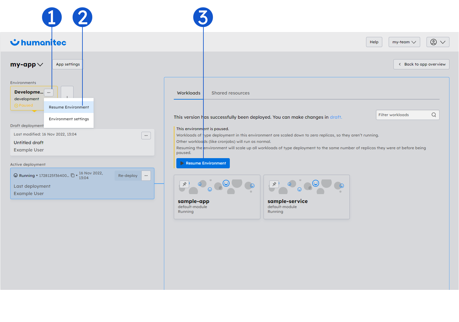Open the sample-app workload card
459x322 pixels.
pos(217,197)
